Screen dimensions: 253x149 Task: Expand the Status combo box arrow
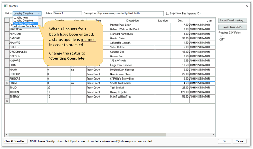coord(39,14)
